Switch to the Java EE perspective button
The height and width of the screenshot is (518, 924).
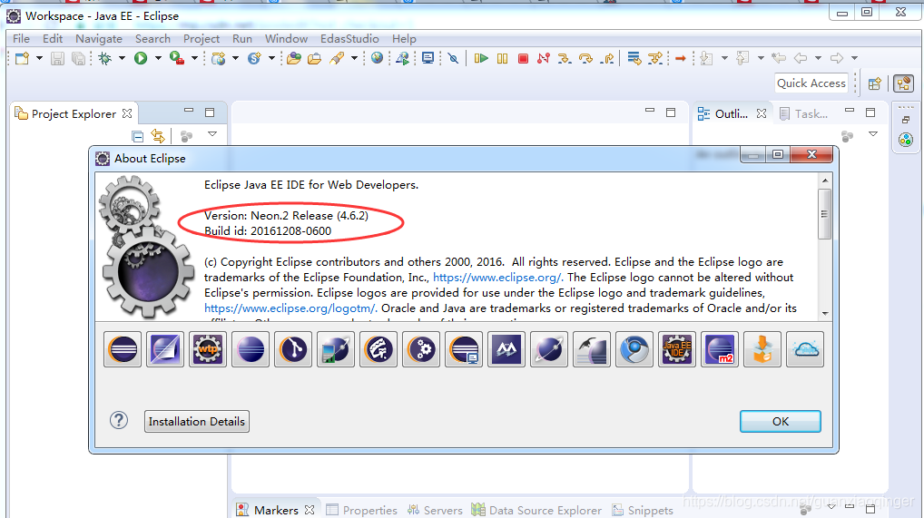(x=903, y=83)
